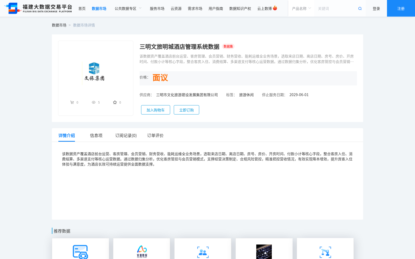This screenshot has width=415, height=259.
Task: Click the star favorite icon
Action: tap(115, 102)
